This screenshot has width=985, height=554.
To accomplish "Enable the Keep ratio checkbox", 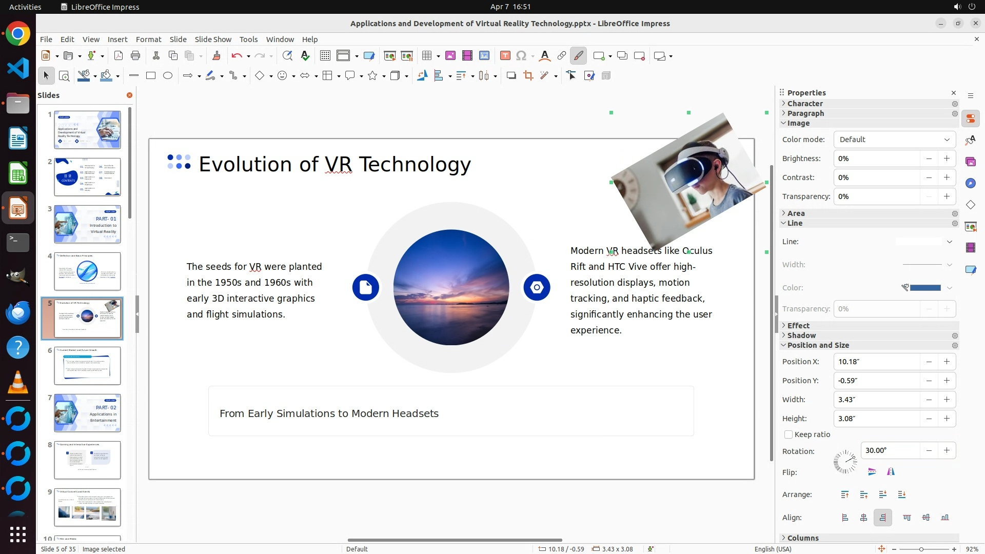I will 789,434.
